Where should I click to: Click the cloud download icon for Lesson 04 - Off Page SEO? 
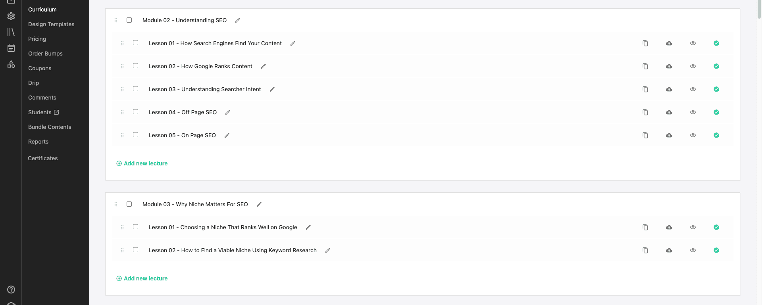(669, 112)
